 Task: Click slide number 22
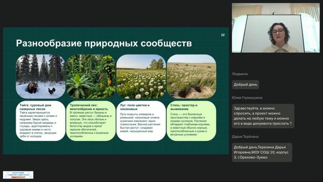pos(223,35)
